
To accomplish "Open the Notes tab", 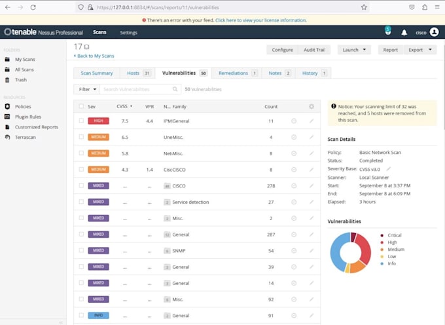I will 278,73.
